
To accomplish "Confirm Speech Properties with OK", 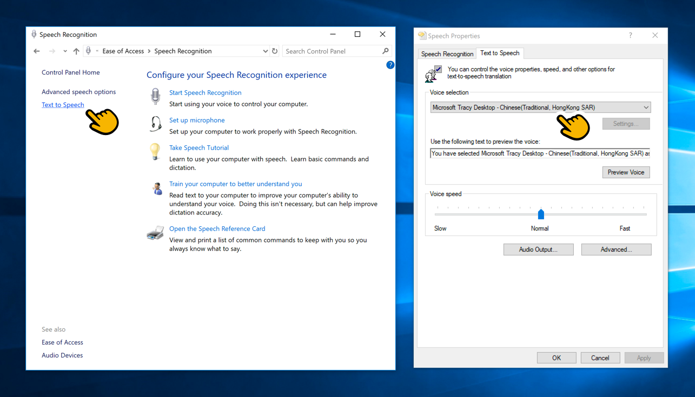I will point(557,358).
